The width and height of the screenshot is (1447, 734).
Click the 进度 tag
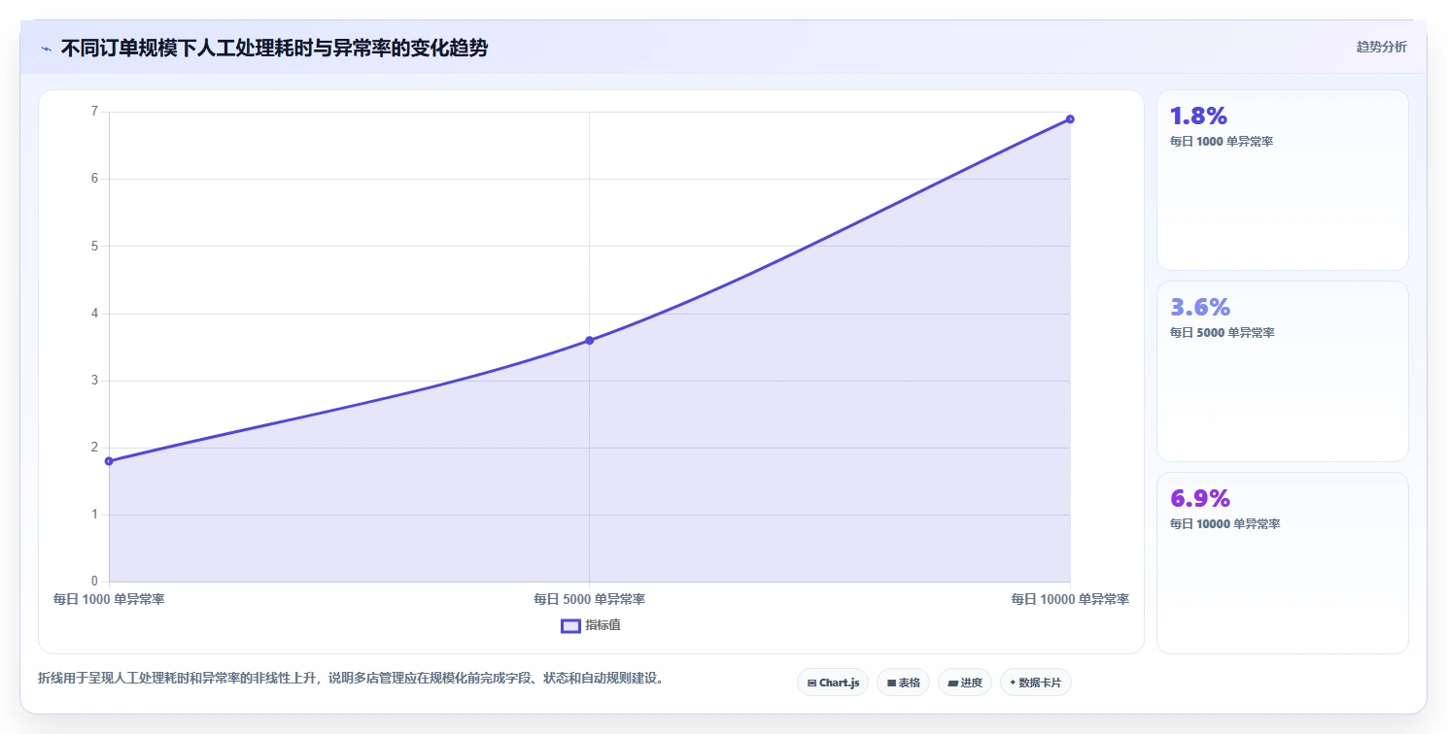point(965,683)
